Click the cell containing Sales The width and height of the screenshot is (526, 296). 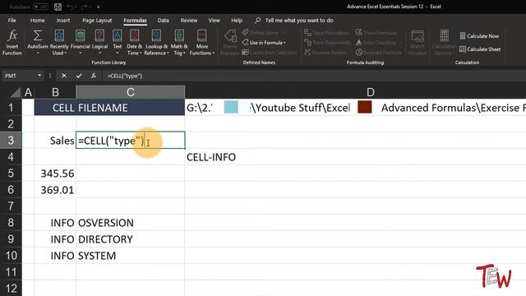pyautogui.click(x=55, y=141)
